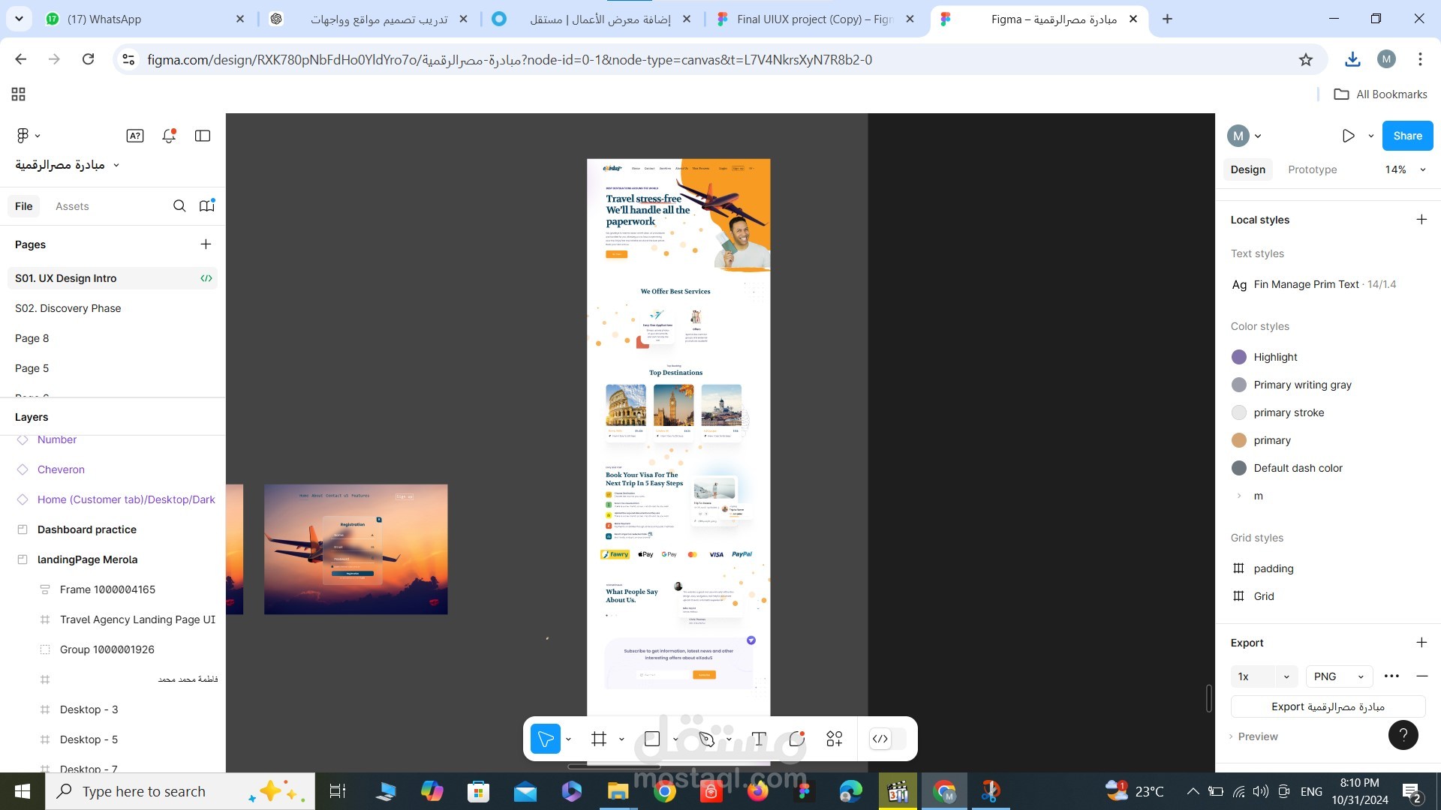Search layers with the magnifier icon
Screen dimensions: 1441x810
[x=179, y=205]
